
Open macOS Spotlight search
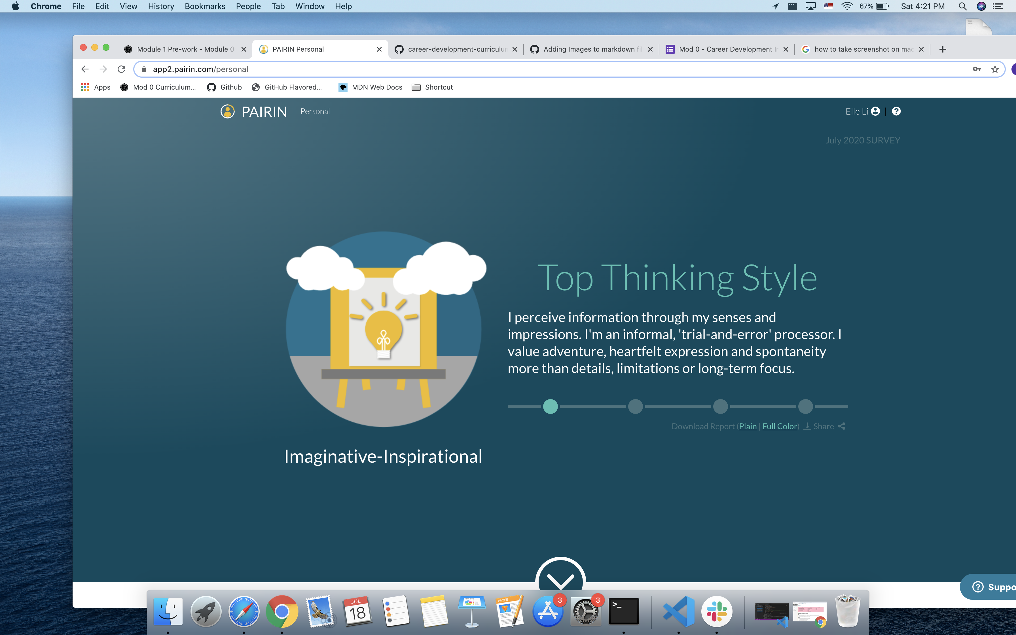[x=962, y=6]
